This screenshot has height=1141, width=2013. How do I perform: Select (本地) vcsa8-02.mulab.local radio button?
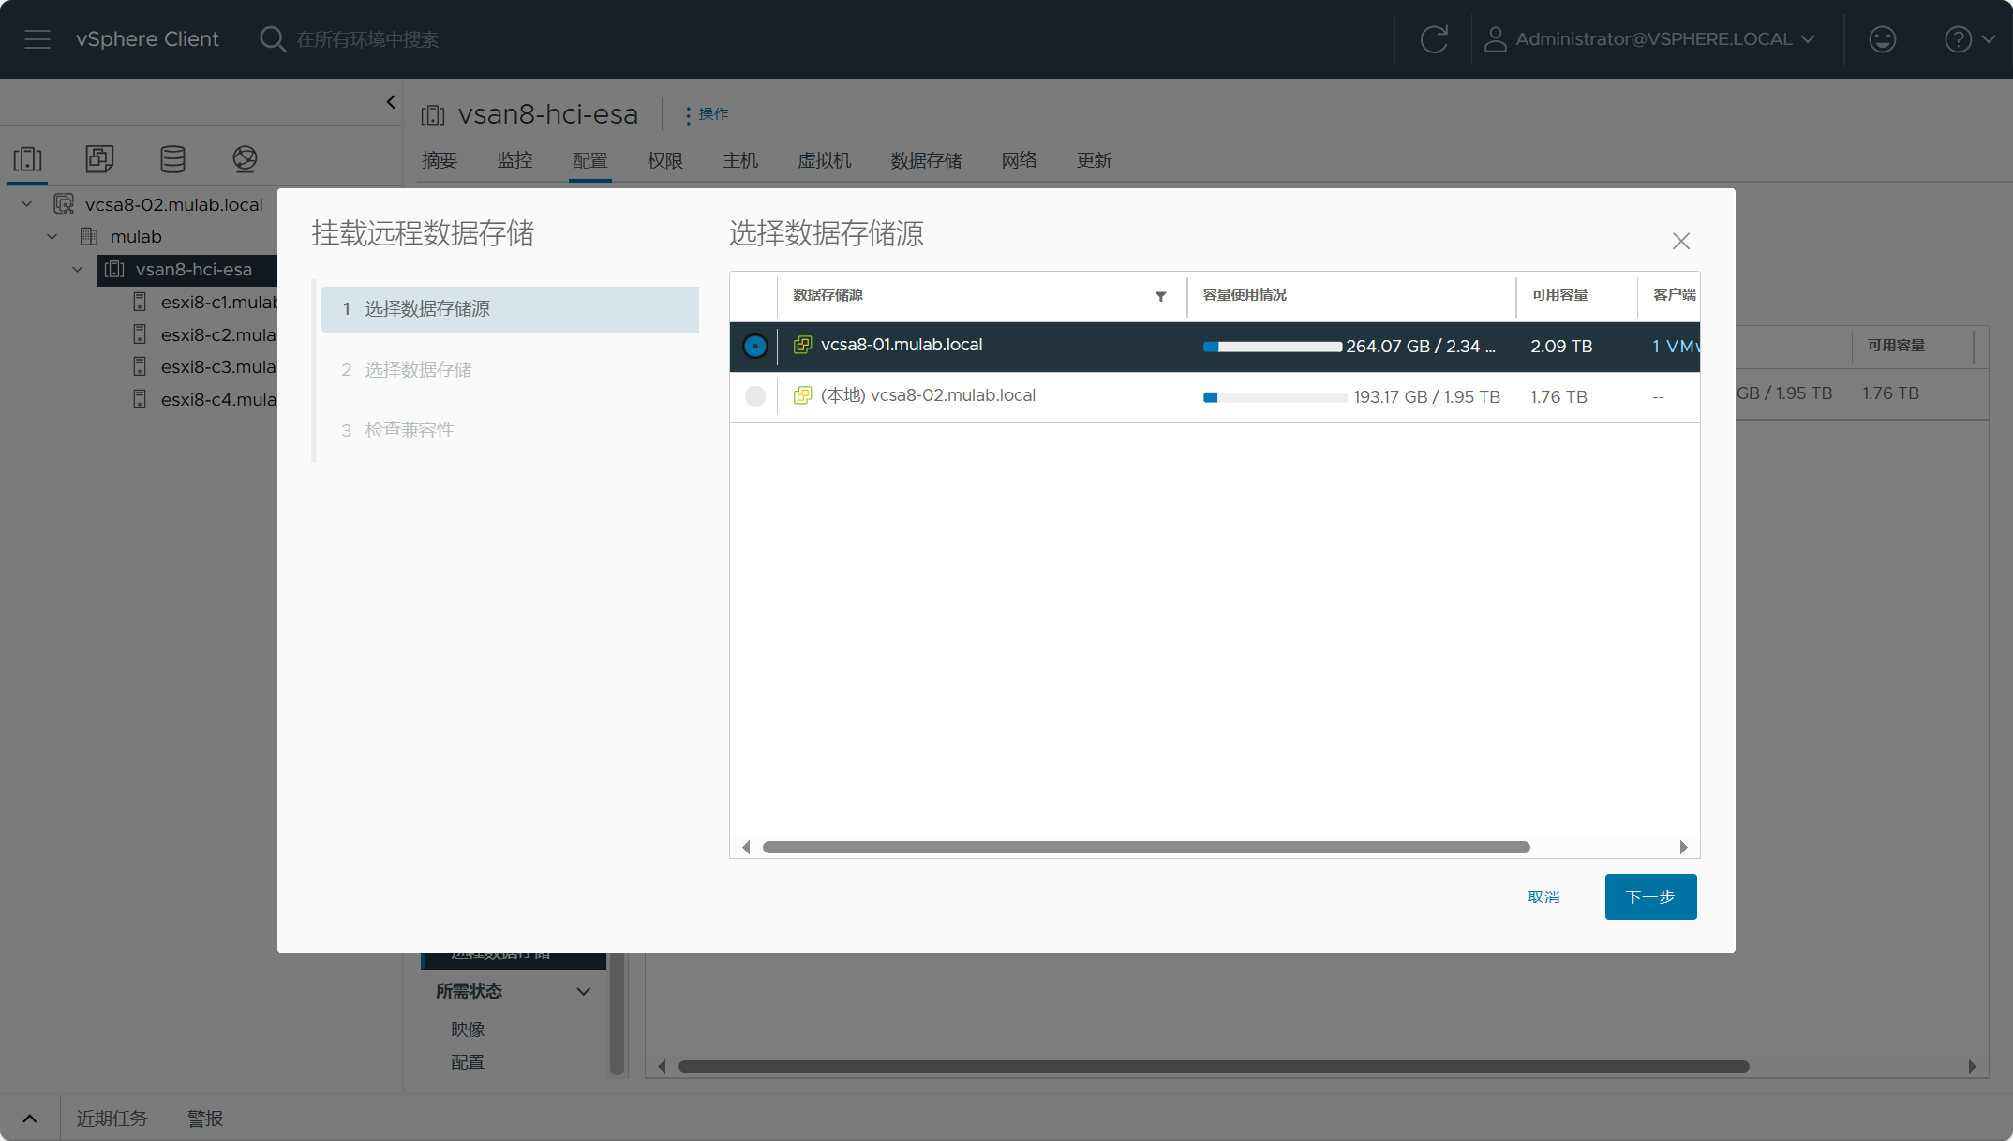(754, 396)
